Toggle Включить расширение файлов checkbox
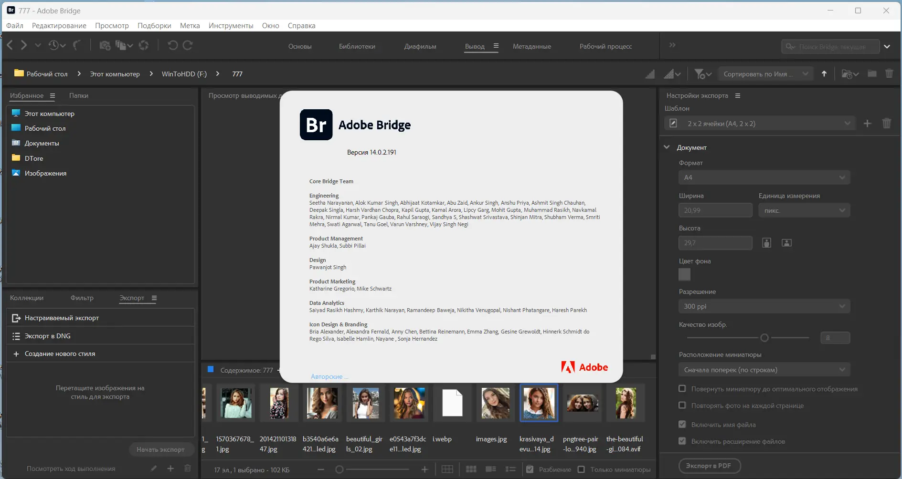Screen dimensions: 902x479 coord(682,441)
